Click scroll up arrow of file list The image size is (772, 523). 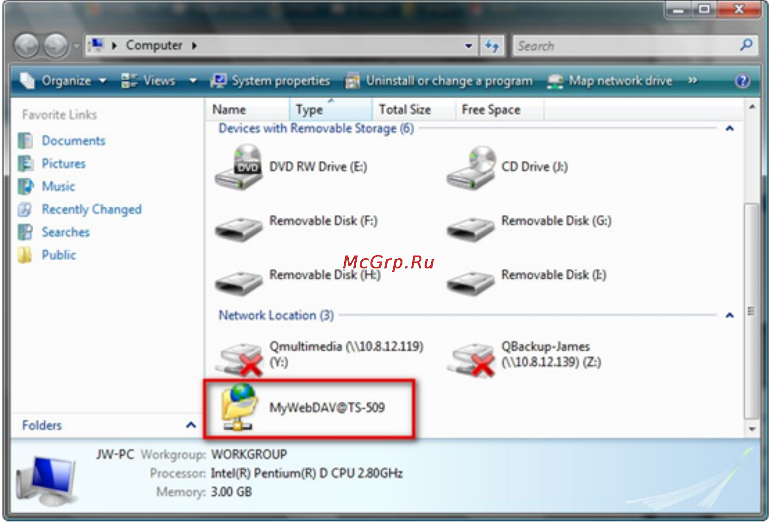(x=752, y=107)
